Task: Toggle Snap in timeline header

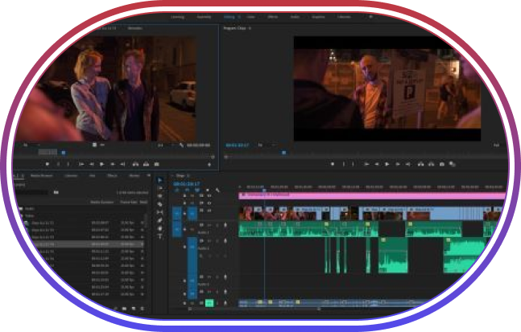Action: pyautogui.click(x=187, y=190)
